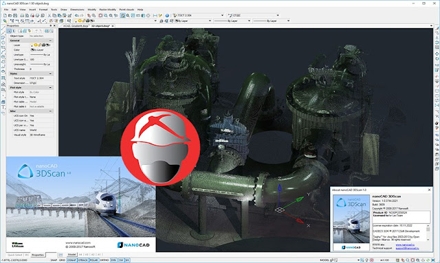
Task: Toggle ORTHO mode in status bar
Action: [104, 260]
